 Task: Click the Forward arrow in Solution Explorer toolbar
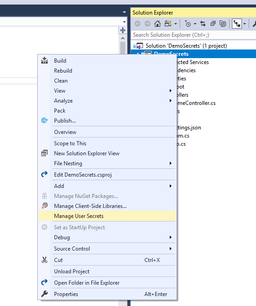pyautogui.click(x=148, y=24)
